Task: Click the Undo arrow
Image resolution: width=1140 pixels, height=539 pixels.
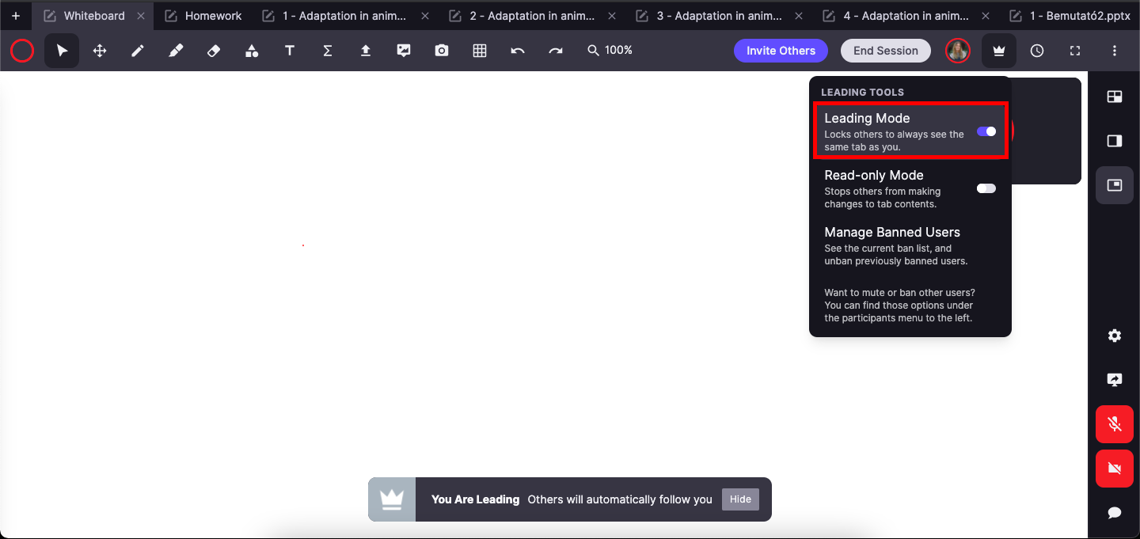Action: tap(518, 51)
